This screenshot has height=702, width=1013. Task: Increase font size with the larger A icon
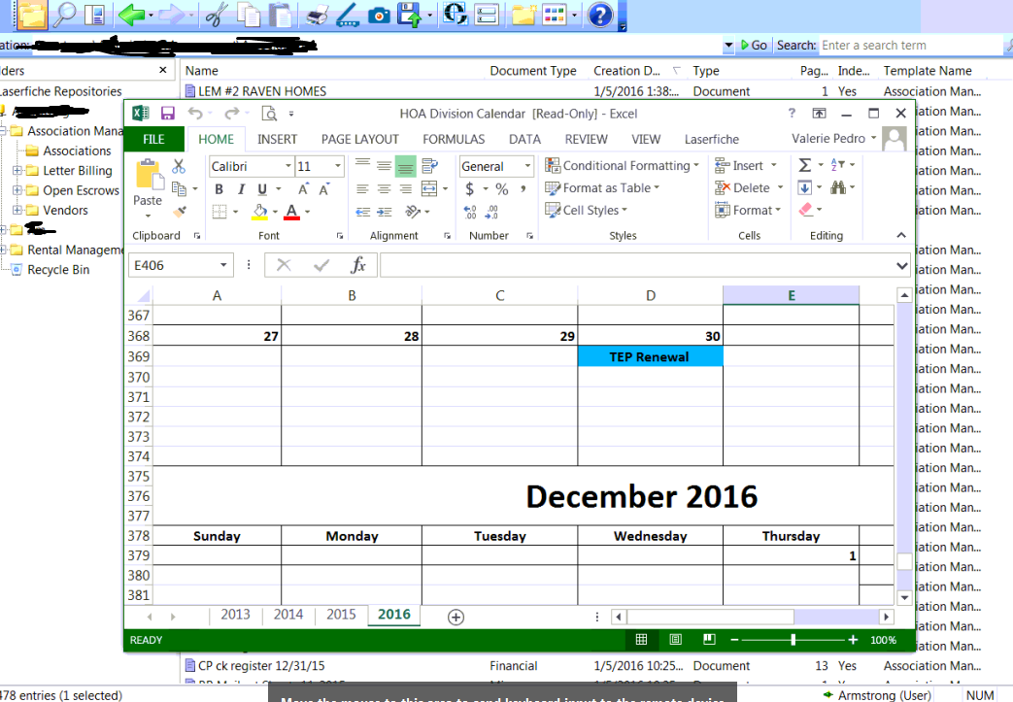point(303,189)
